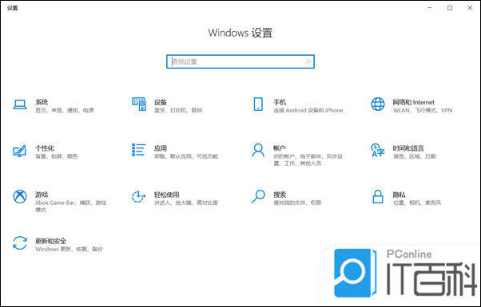Screen dimensions: 481x307
Task: Maximize the 设置 window
Action: [450, 8]
